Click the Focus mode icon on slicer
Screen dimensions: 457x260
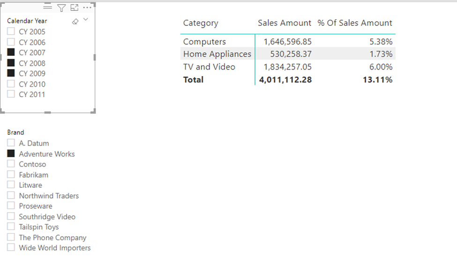pos(75,8)
